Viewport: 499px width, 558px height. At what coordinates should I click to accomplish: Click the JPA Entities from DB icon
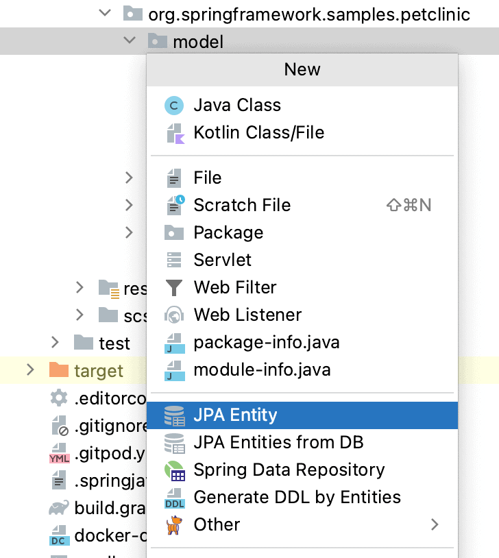click(x=174, y=444)
